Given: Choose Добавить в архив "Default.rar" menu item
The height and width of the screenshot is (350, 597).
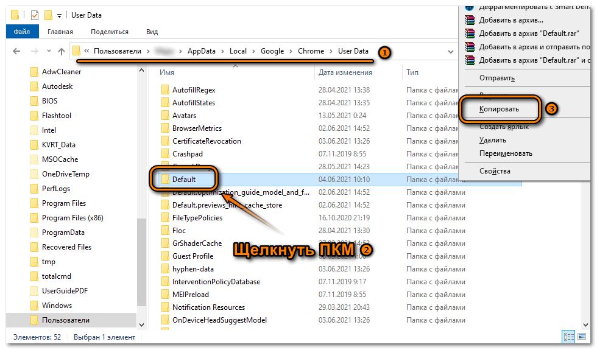Looking at the screenshot, I should (529, 33).
